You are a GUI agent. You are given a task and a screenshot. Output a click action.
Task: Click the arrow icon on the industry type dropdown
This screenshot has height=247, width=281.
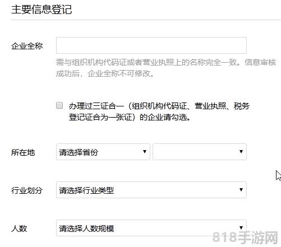pyautogui.click(x=241, y=190)
